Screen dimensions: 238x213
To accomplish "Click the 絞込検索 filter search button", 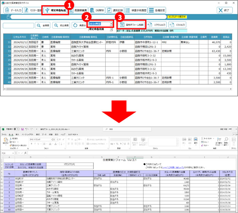I will click(62, 25).
